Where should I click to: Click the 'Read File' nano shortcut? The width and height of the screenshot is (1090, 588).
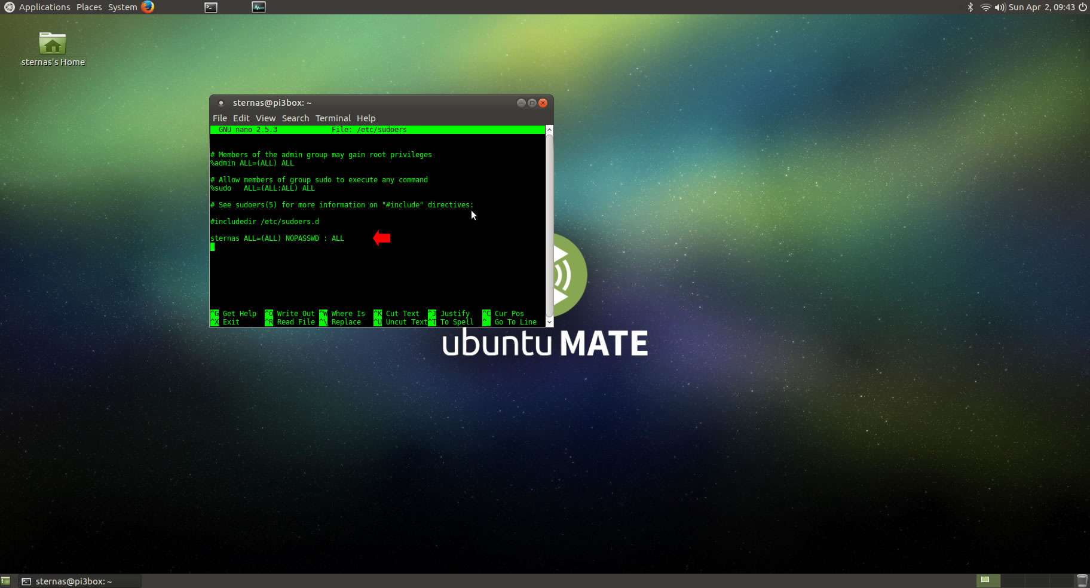[295, 322]
